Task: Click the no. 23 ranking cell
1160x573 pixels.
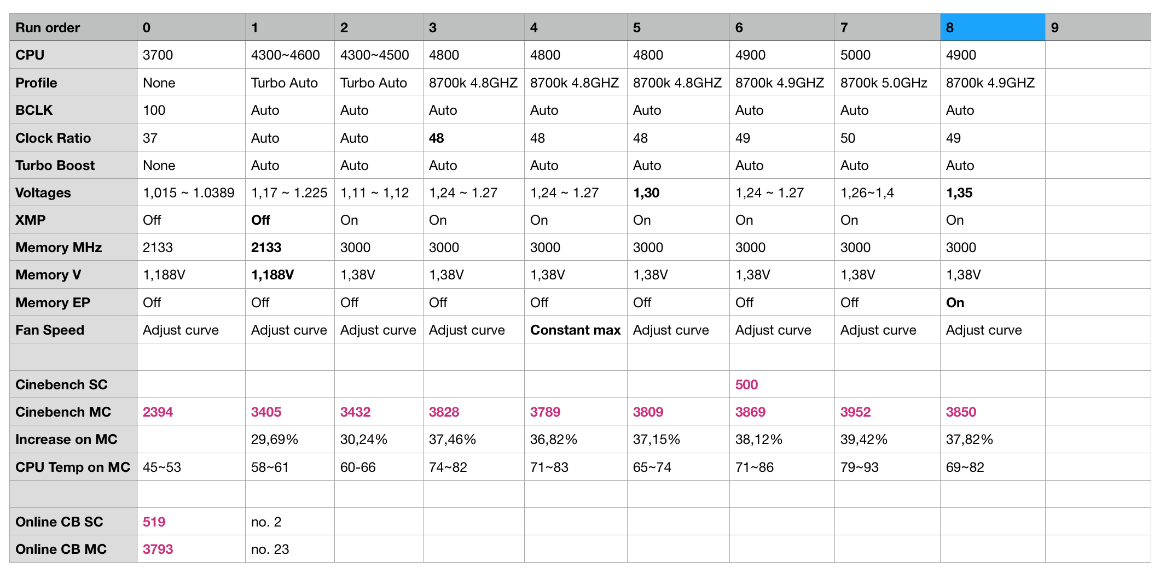Action: pos(289,549)
